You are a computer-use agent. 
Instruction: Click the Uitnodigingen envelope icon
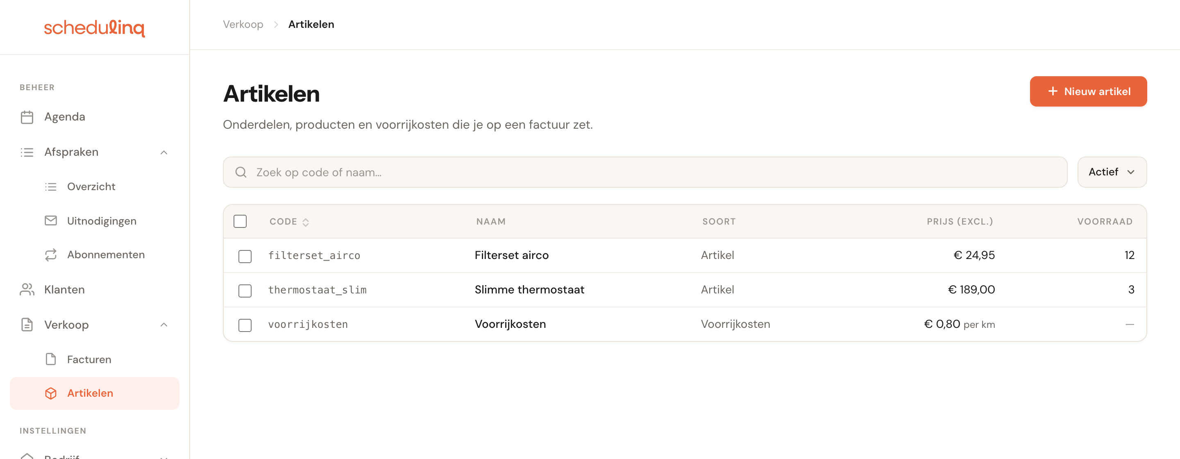tap(51, 221)
